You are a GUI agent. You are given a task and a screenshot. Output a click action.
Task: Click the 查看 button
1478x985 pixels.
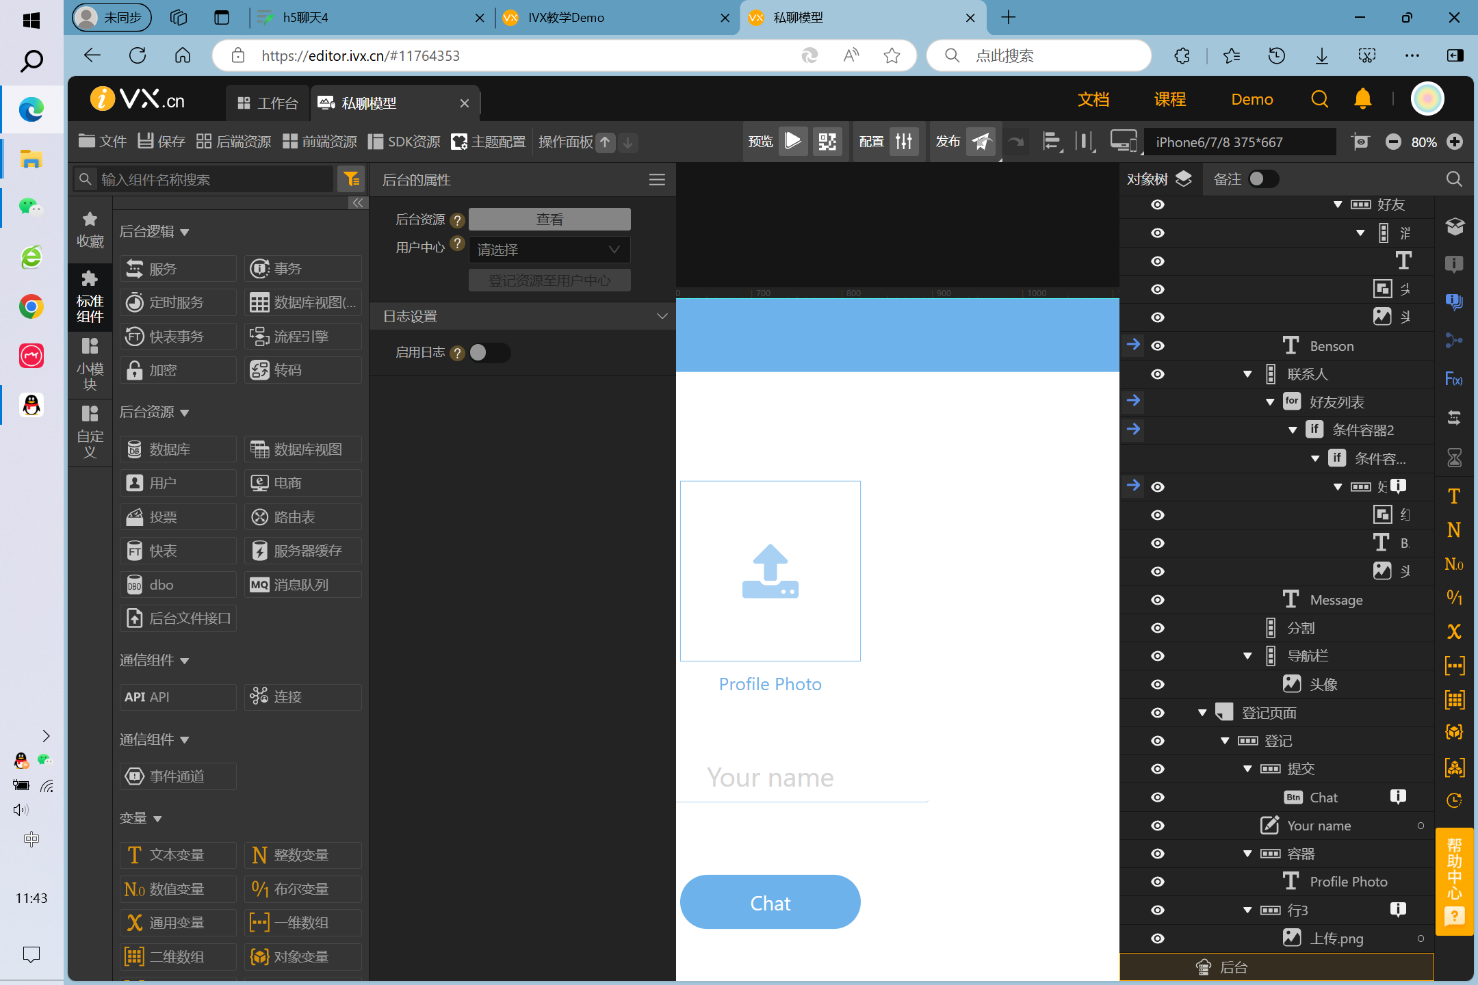(549, 220)
